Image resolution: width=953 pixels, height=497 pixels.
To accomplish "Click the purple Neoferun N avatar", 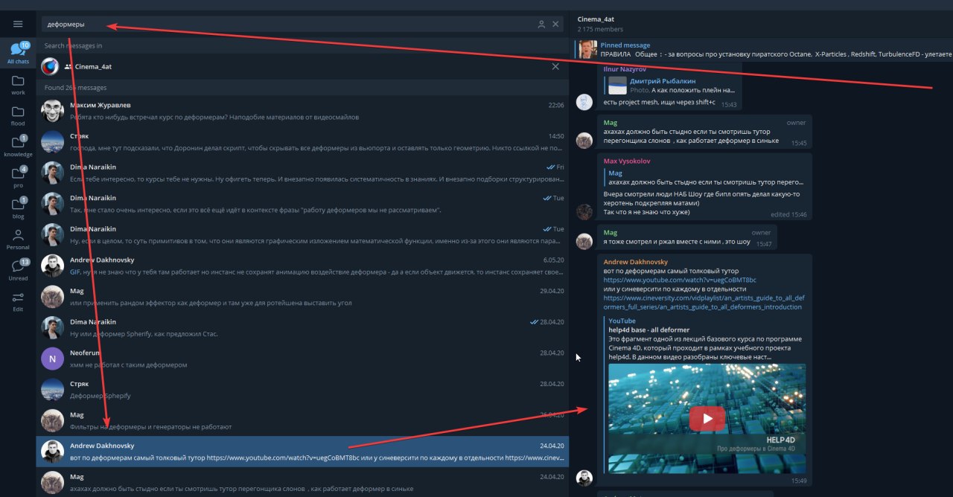I will click(x=52, y=359).
